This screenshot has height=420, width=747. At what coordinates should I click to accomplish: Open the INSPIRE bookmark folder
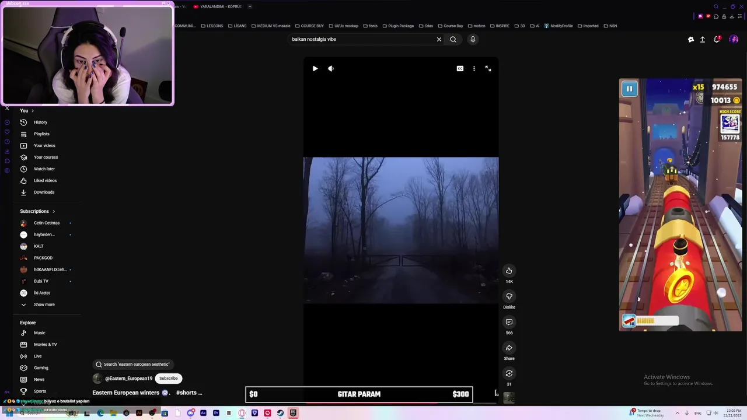point(500,26)
